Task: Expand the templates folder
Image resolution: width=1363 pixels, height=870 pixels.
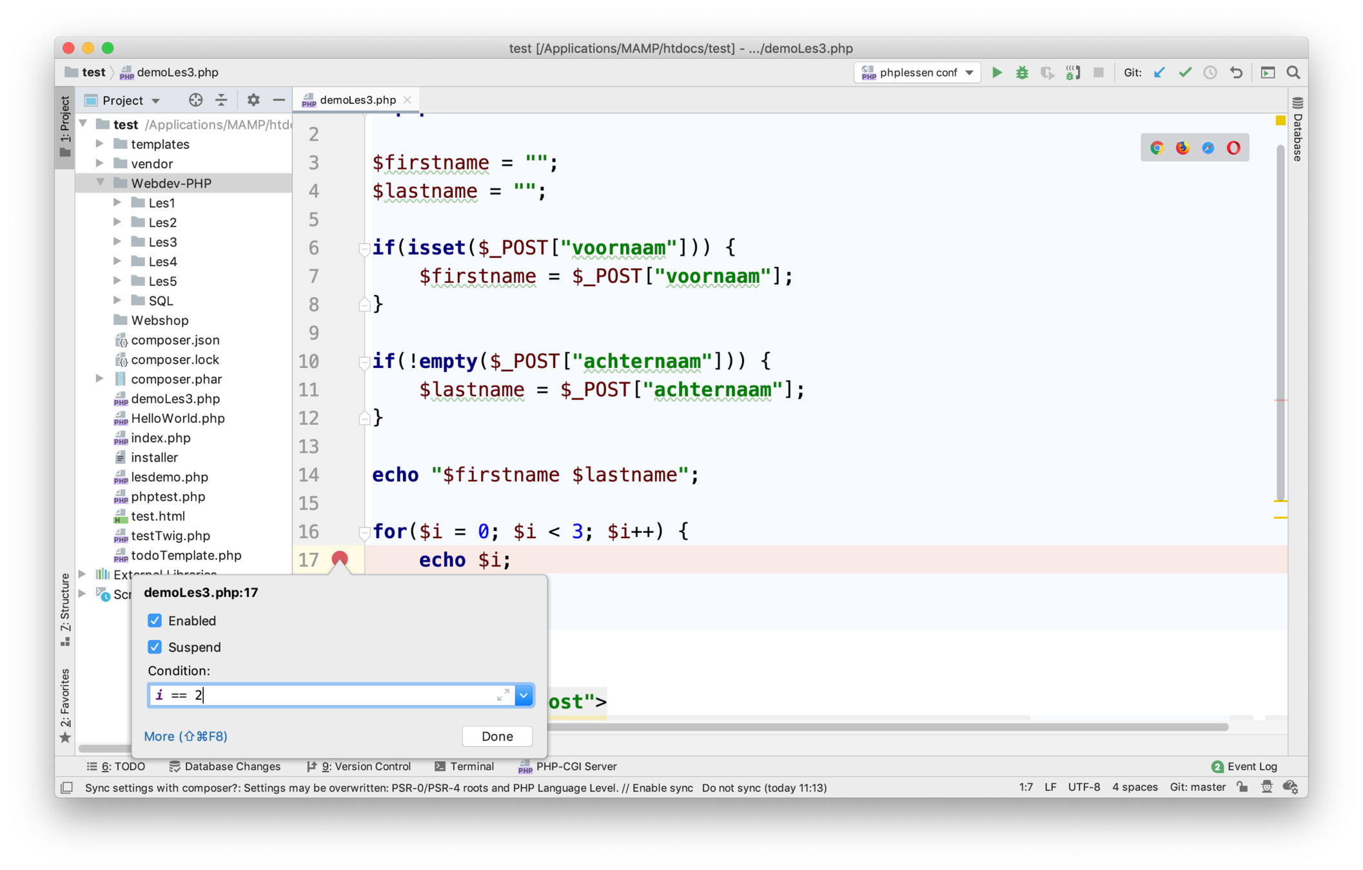Action: pos(100,144)
